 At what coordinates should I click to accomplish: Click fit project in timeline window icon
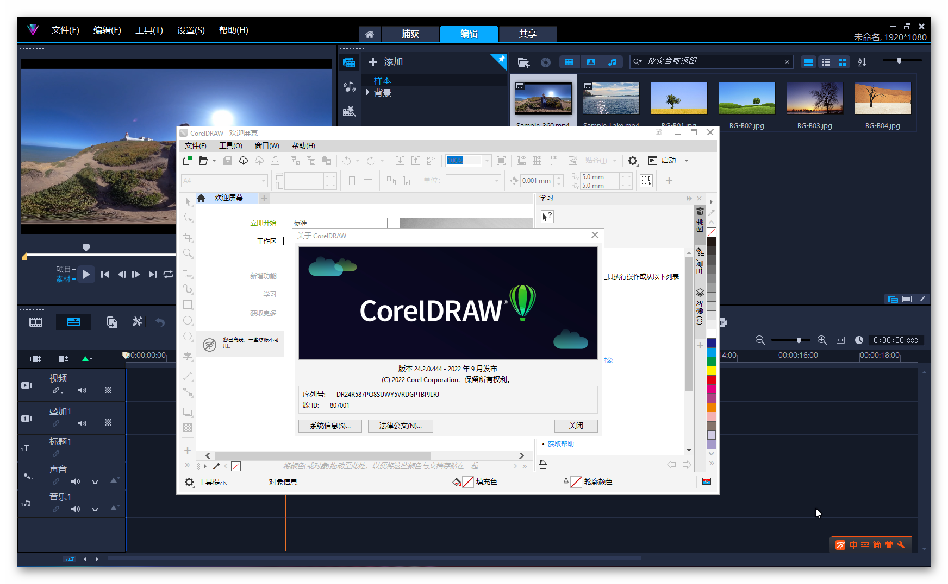(x=840, y=340)
